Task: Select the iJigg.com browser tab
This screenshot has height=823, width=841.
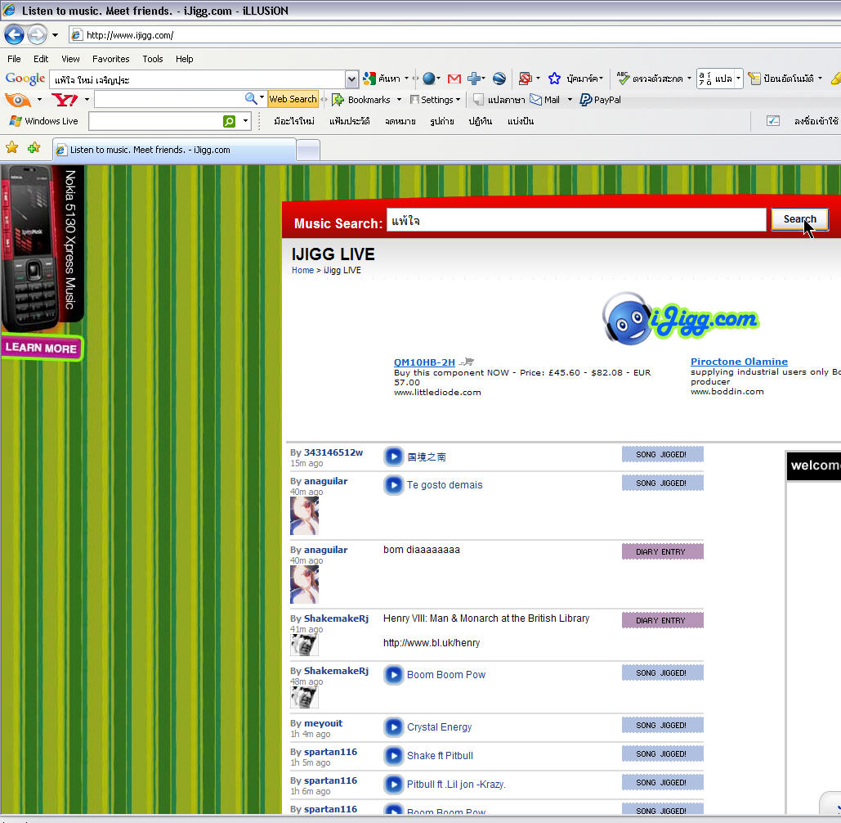Action: tap(174, 150)
